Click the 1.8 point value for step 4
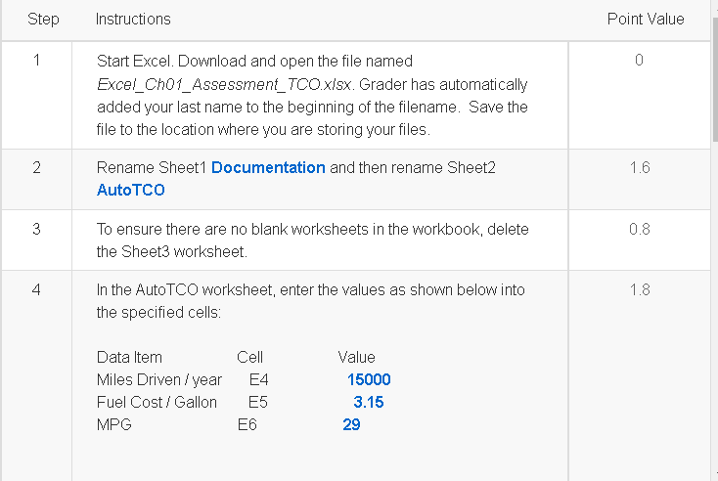Viewport: 718px width, 481px height. (x=639, y=289)
